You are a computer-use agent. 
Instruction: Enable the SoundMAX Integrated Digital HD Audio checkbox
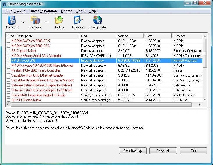(x=9, y=95)
